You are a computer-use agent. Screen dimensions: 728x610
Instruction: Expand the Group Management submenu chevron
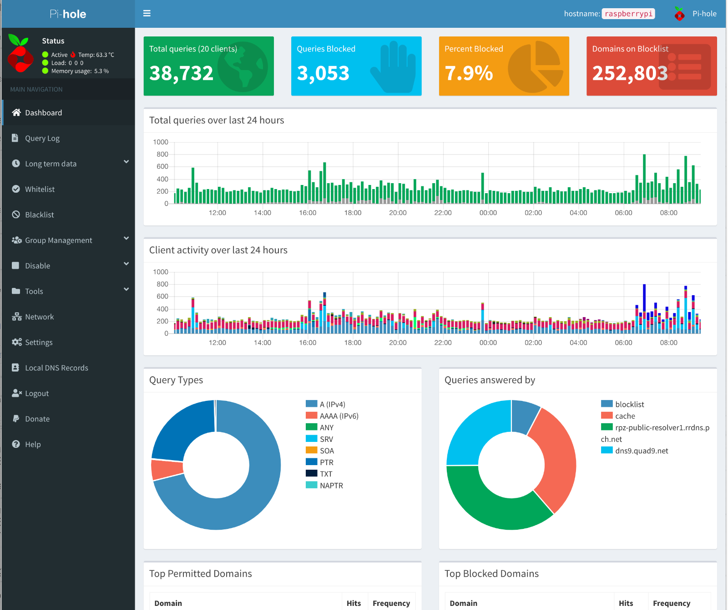(126, 239)
